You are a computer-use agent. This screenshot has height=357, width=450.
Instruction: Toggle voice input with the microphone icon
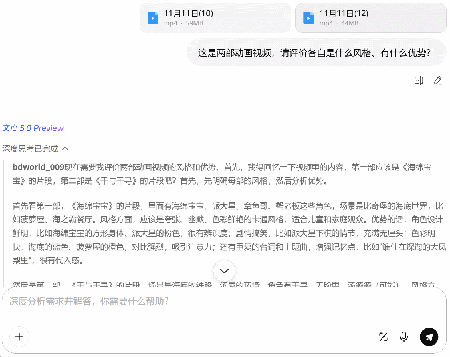(403, 337)
